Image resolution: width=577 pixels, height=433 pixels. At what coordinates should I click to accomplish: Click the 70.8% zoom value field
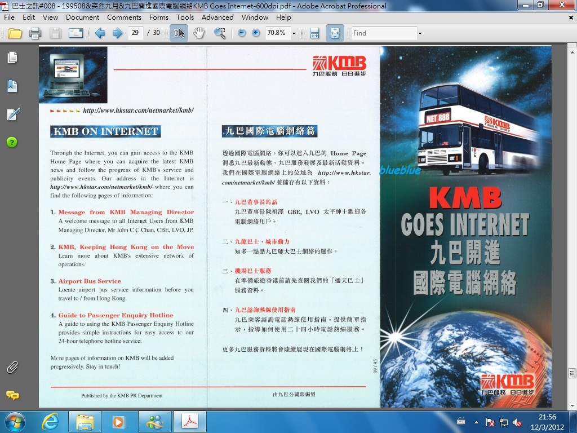click(x=277, y=33)
